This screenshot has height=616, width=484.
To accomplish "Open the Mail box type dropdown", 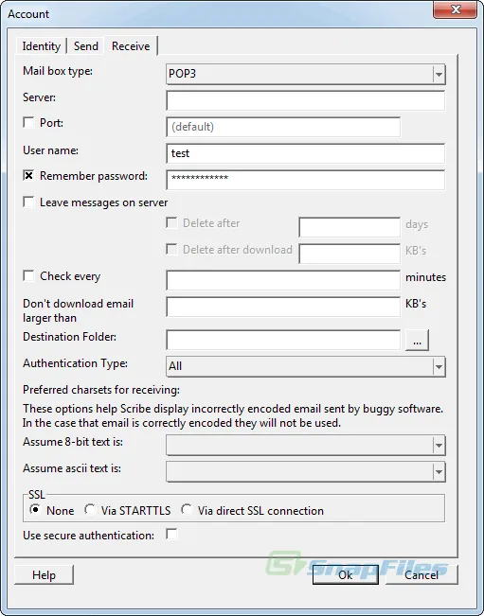I will [306, 74].
